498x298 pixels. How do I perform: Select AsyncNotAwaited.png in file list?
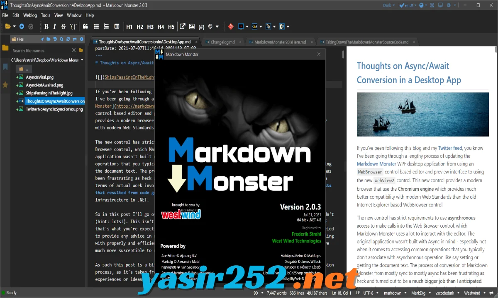(x=44, y=85)
